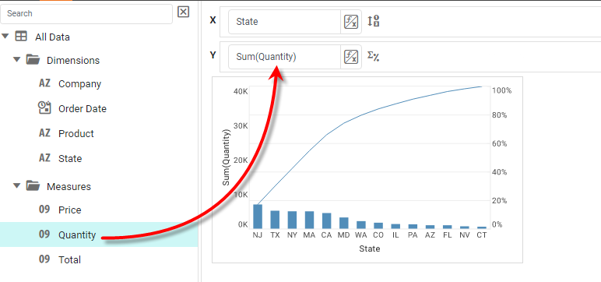Click the sort icon beside X field
Image resolution: width=601 pixels, height=282 pixels.
pos(374,21)
